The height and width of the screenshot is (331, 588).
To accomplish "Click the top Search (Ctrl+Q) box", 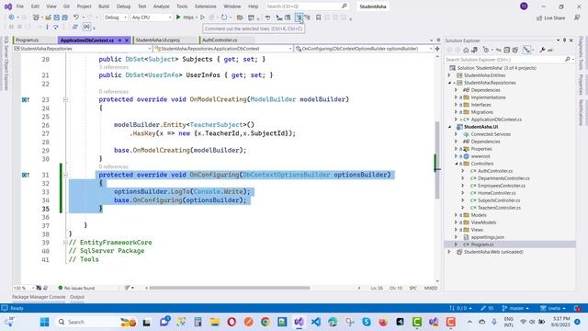I will 306,6.
